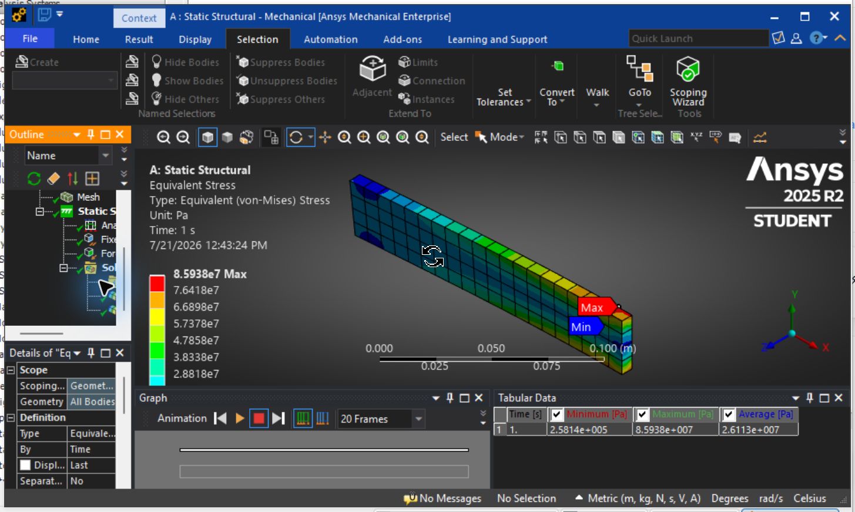Click the red-green sort arrows icon
Screen dimensions: 855x512
72,178
